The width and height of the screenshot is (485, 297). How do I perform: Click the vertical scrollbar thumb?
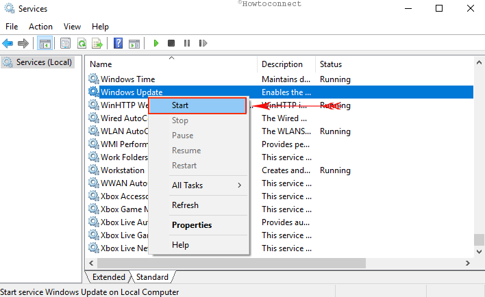tap(479, 240)
